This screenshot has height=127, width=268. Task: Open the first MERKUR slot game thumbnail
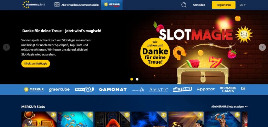[39, 119]
